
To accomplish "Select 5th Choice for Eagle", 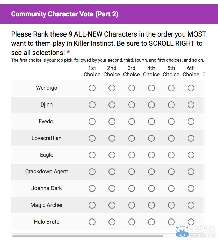I will tap(171, 155).
